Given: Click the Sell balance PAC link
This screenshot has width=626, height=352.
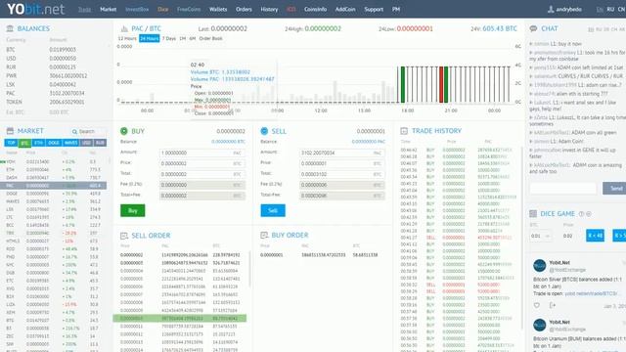Looking at the screenshot, I should tap(369, 142).
